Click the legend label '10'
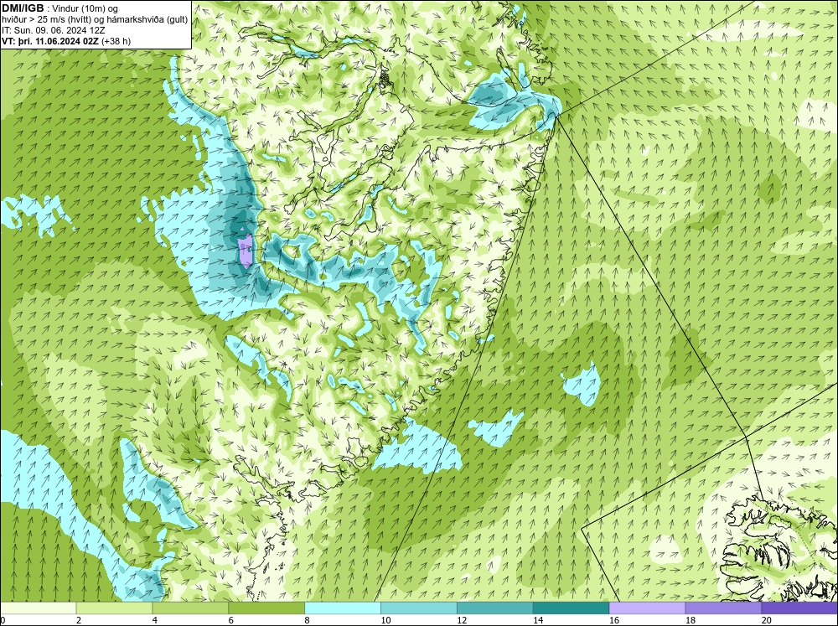The height and width of the screenshot is (626, 838). 385,621
